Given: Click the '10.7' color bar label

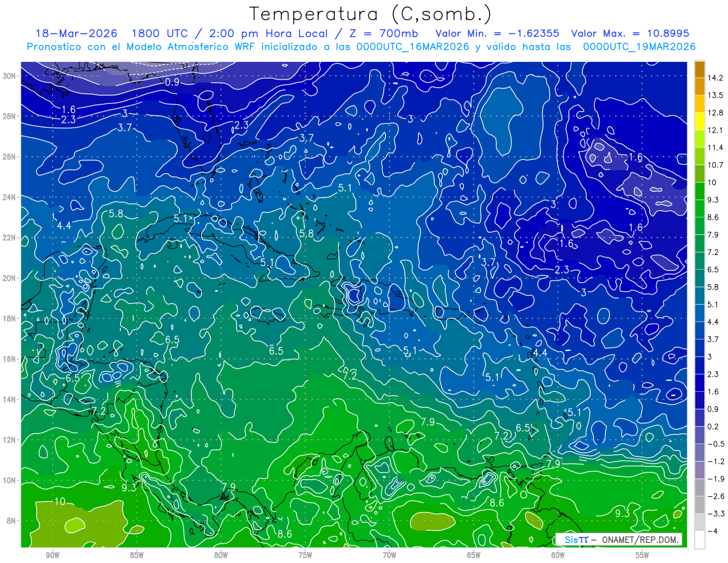Looking at the screenshot, I should (x=715, y=165).
